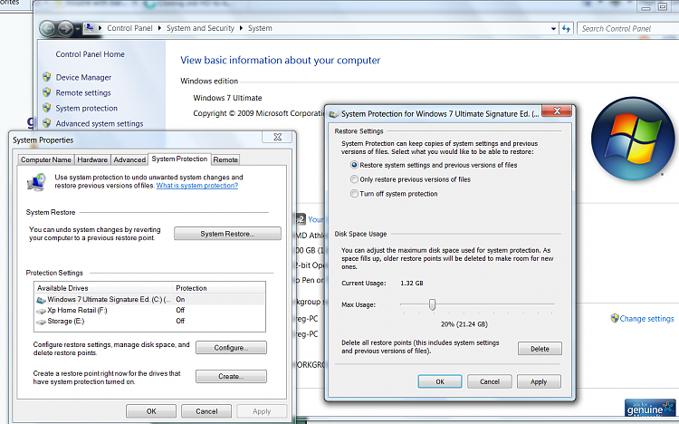Select Windows 7 Ultimate Signature Ed. drive row
Viewport: 679px width, 424px height.
coord(149,299)
